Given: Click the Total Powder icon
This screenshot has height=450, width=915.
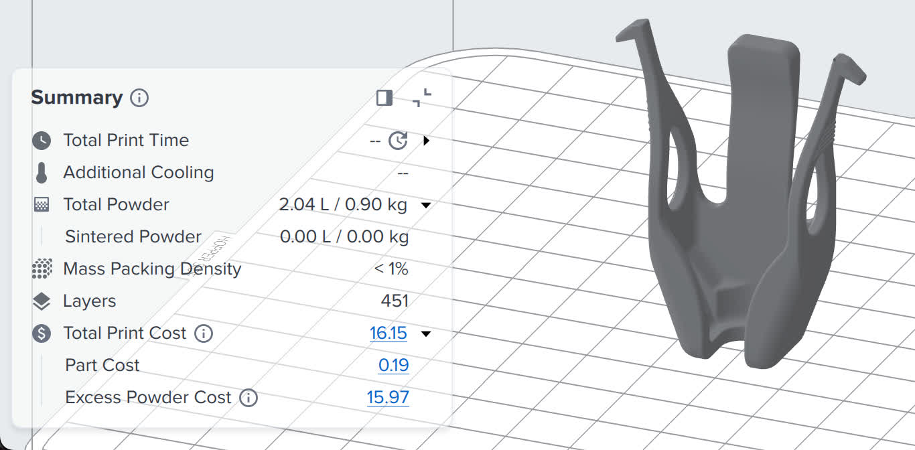Looking at the screenshot, I should (x=42, y=205).
